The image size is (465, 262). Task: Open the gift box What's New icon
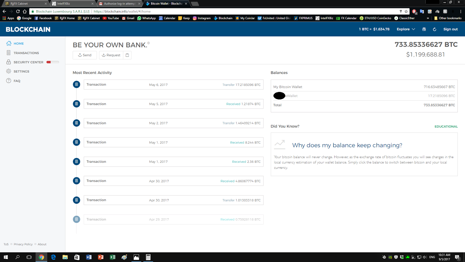pos(424,29)
